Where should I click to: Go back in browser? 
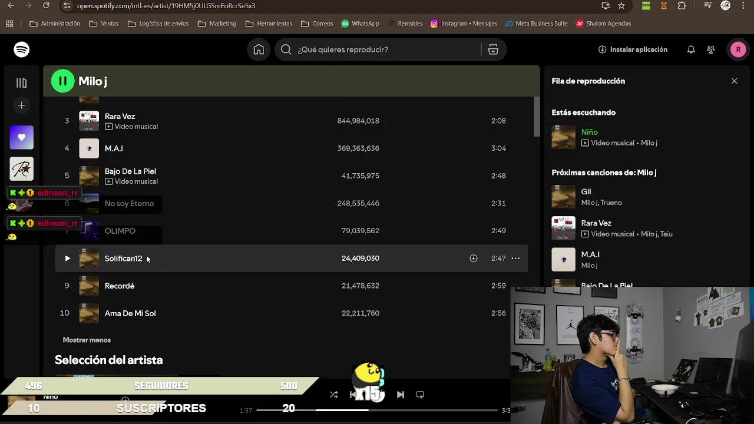(x=11, y=6)
